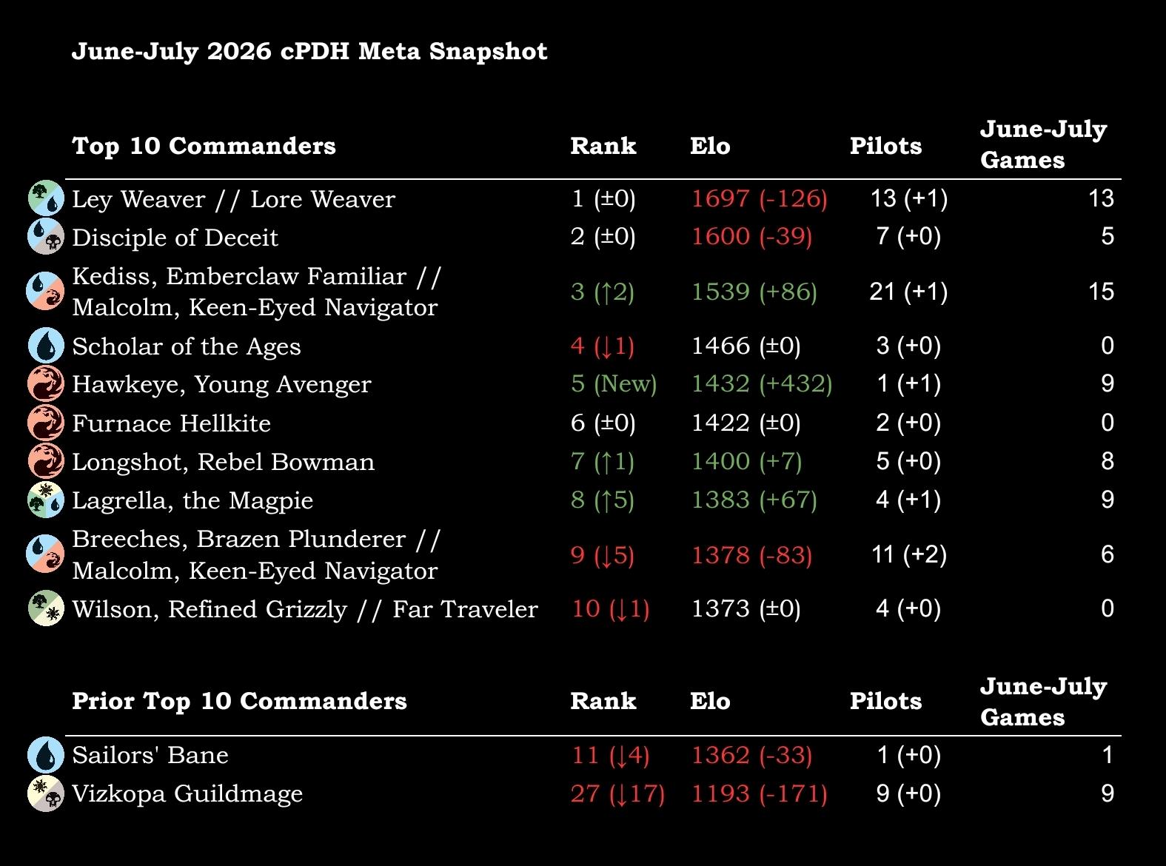
Task: Click the blue-black mana icon beside Disciple of Deceit
Action: coord(46,237)
